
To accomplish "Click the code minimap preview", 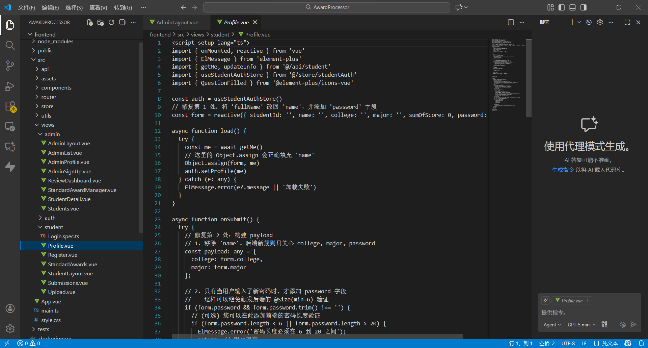I will click(x=508, y=74).
